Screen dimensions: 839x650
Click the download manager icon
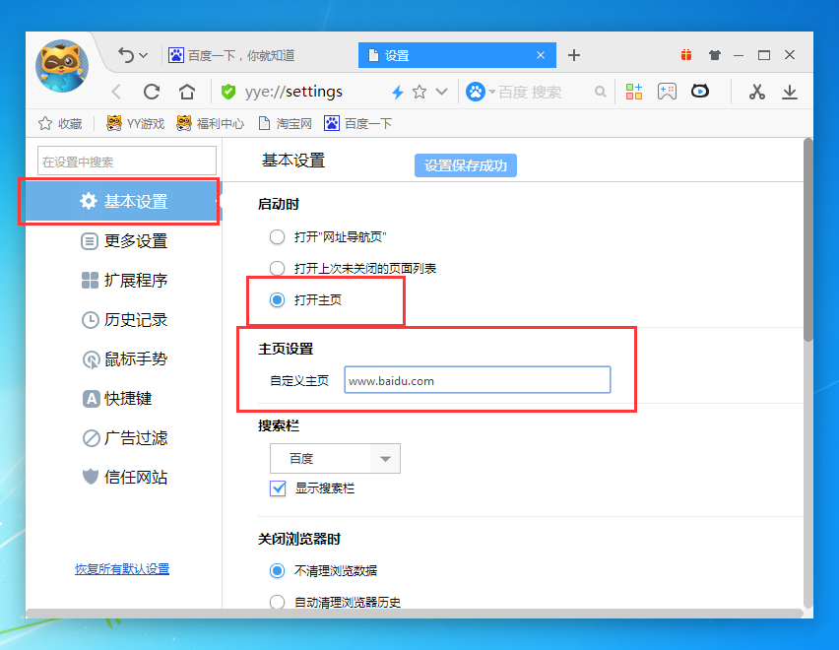(790, 92)
